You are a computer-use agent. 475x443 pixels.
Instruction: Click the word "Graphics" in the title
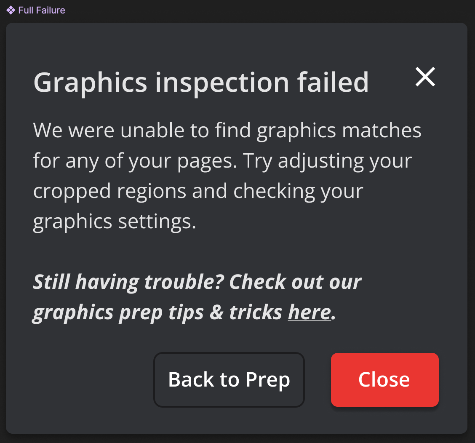[90, 82]
